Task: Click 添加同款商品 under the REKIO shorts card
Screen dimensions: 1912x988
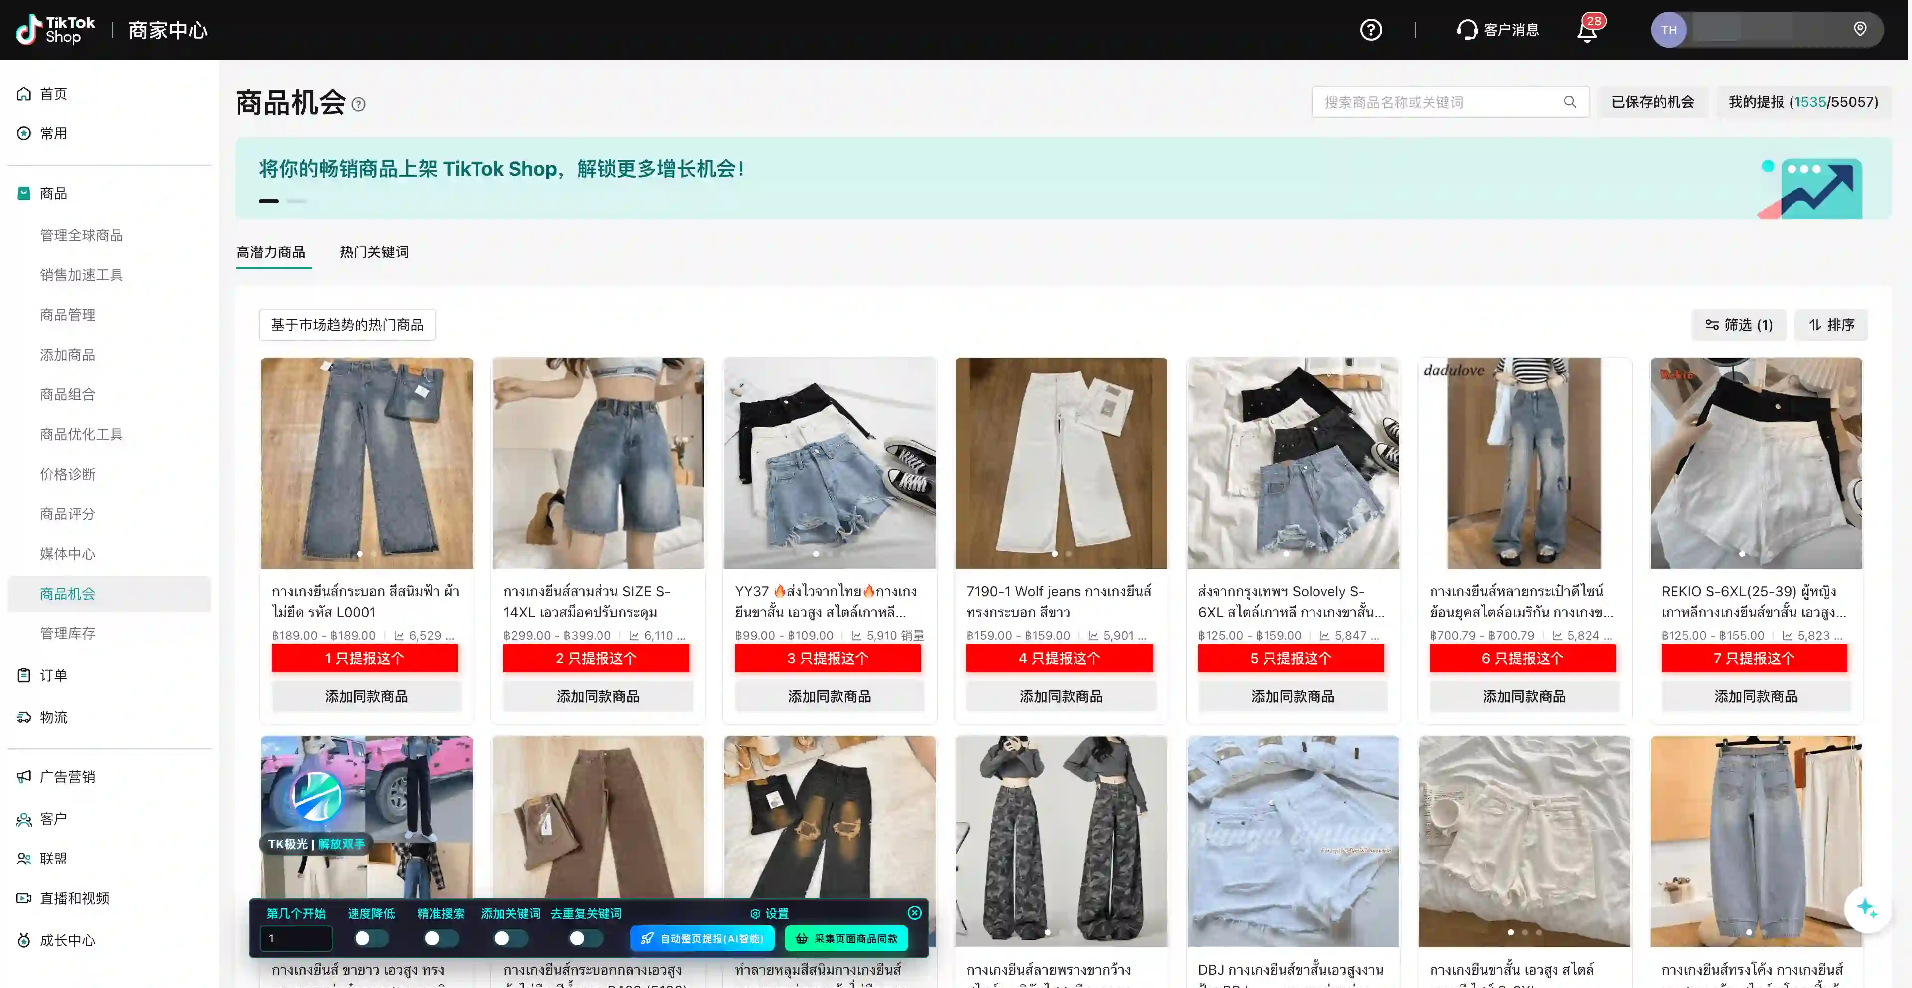Action: point(1755,696)
